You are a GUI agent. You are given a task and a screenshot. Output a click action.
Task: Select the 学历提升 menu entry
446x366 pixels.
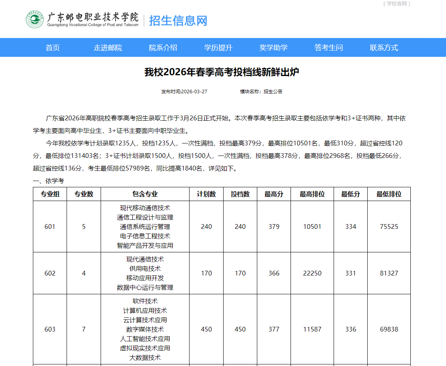point(218,47)
